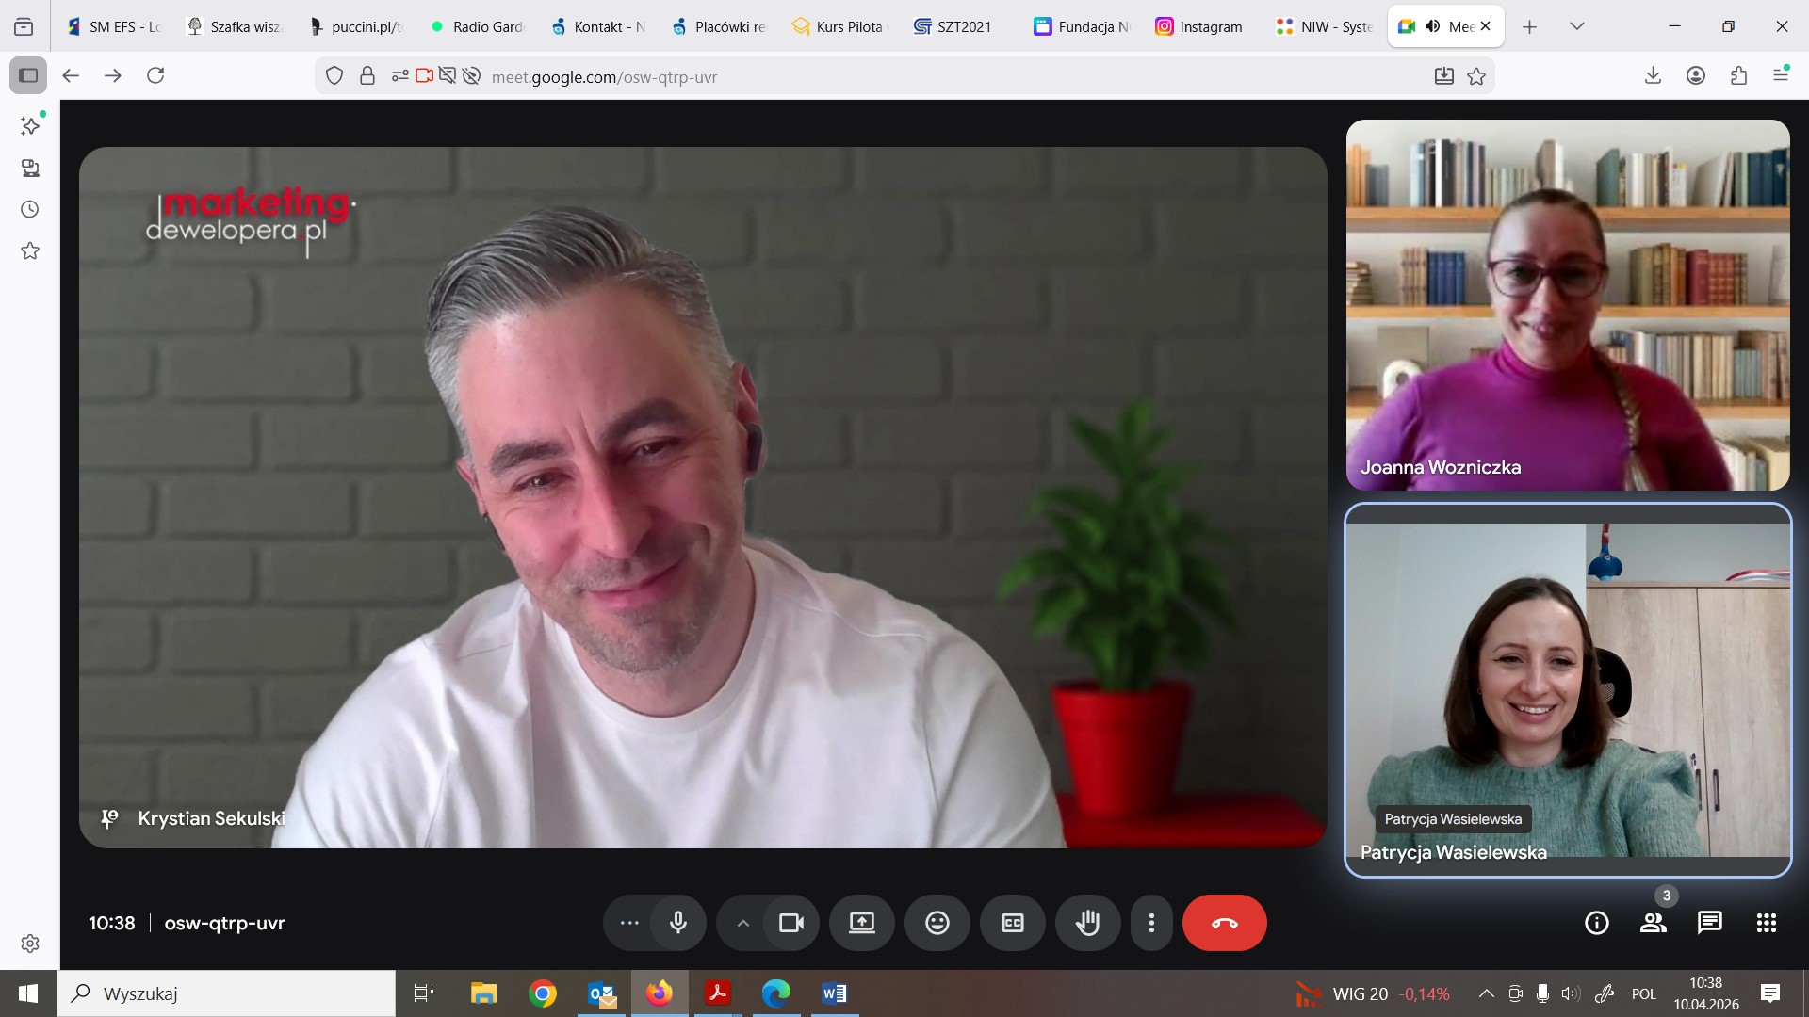The height and width of the screenshot is (1017, 1809).
Task: Open more options three-dot menu
Action: (x=1150, y=923)
